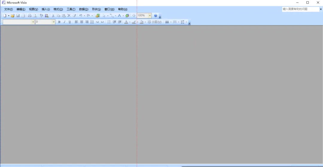The height and width of the screenshot is (167, 323).
Task: Click the Copy icon
Action: [x=58, y=16]
